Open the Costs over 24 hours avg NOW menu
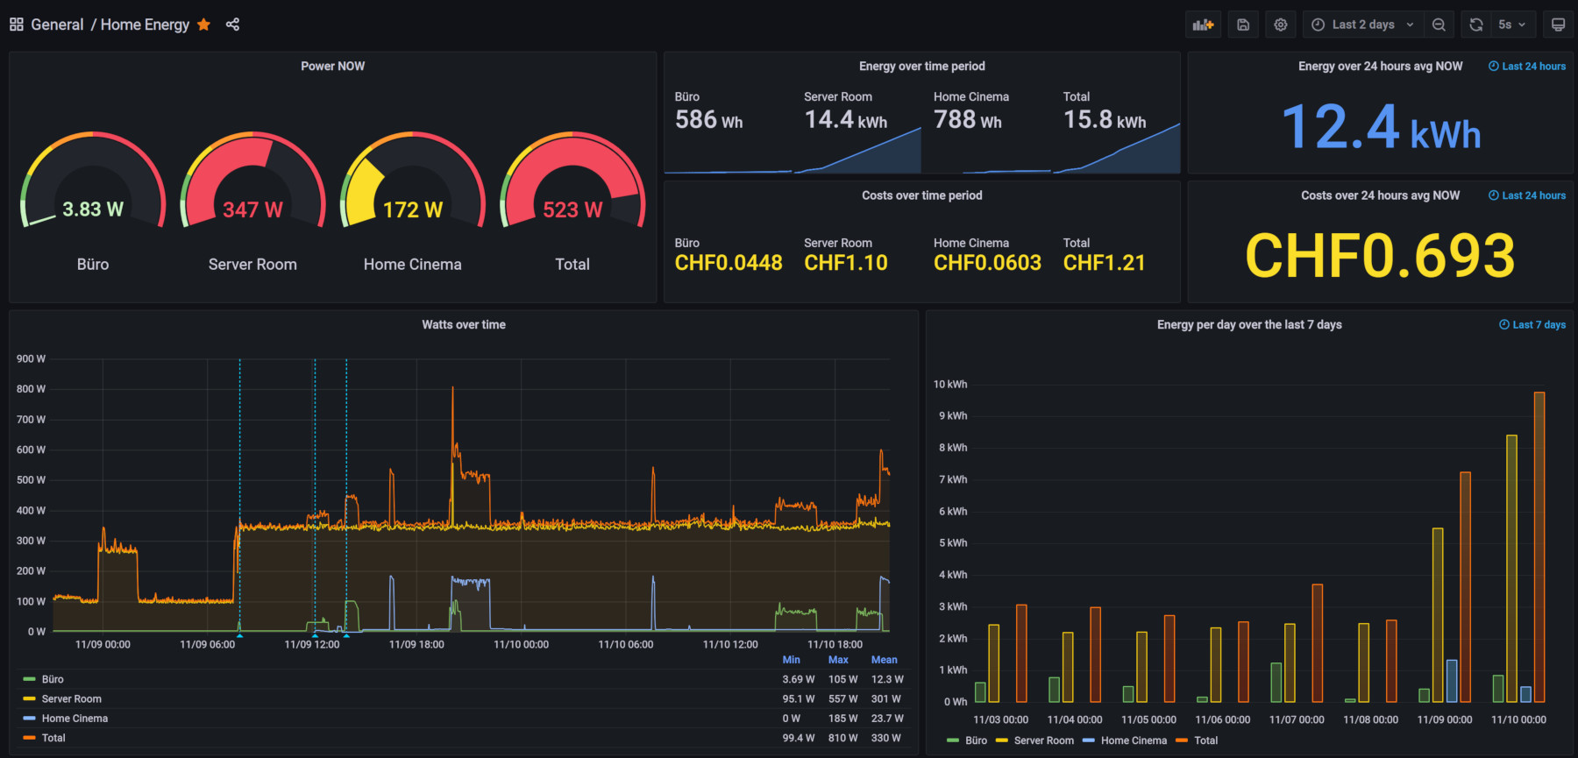Viewport: 1578px width, 758px height. coord(1381,195)
